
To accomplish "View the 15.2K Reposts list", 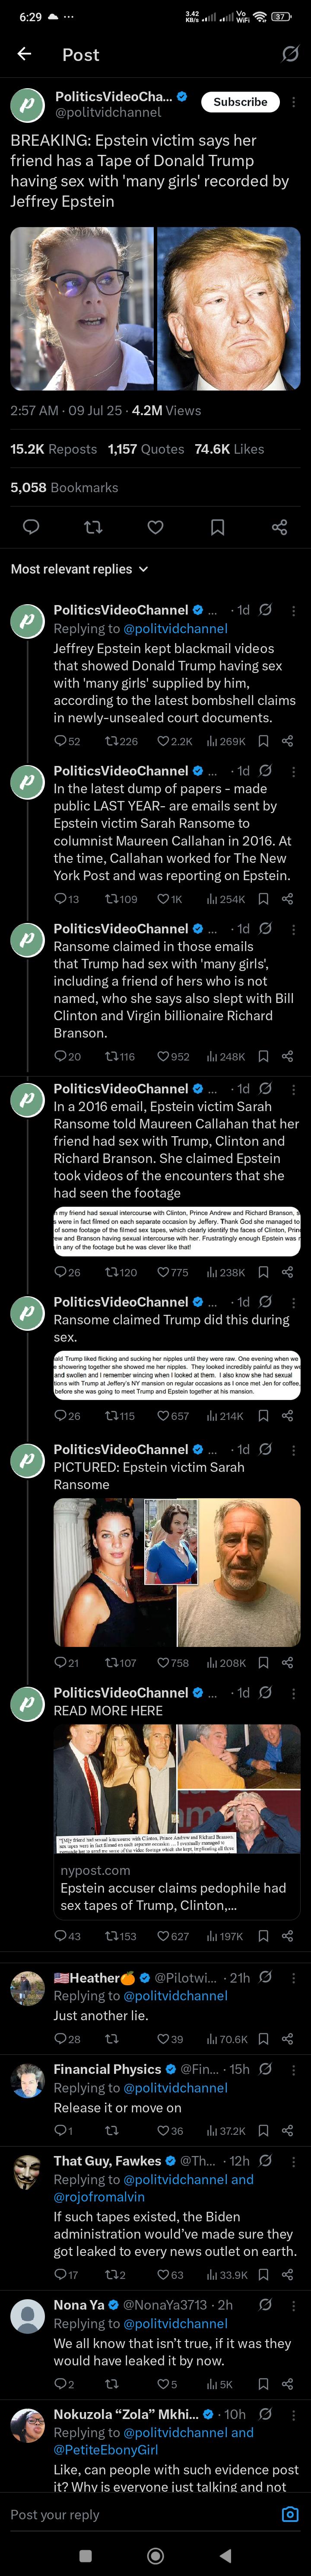I will (x=53, y=449).
